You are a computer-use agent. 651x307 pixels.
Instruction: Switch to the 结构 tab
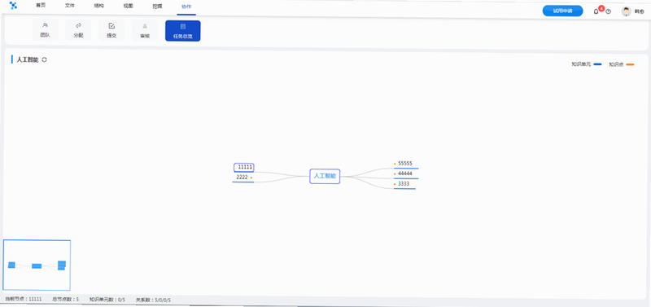pyautogui.click(x=99, y=7)
